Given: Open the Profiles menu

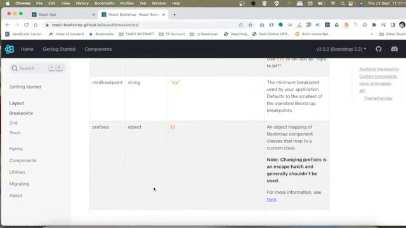Looking at the screenshot, I should pyautogui.click(x=127, y=3).
